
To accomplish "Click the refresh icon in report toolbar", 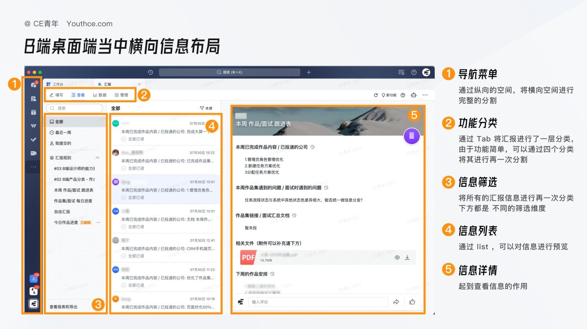I will (x=376, y=95).
